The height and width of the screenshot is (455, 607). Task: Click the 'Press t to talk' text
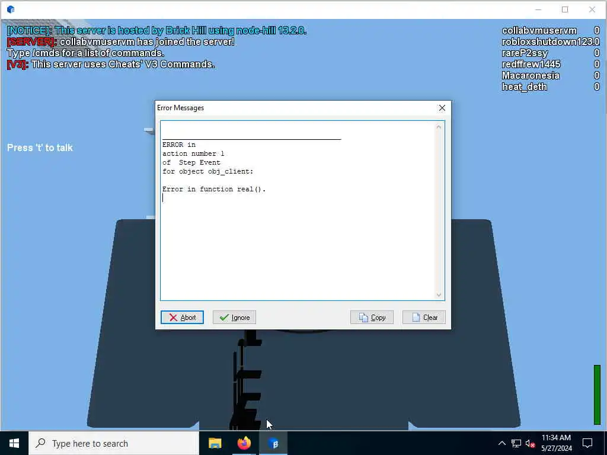pos(40,148)
